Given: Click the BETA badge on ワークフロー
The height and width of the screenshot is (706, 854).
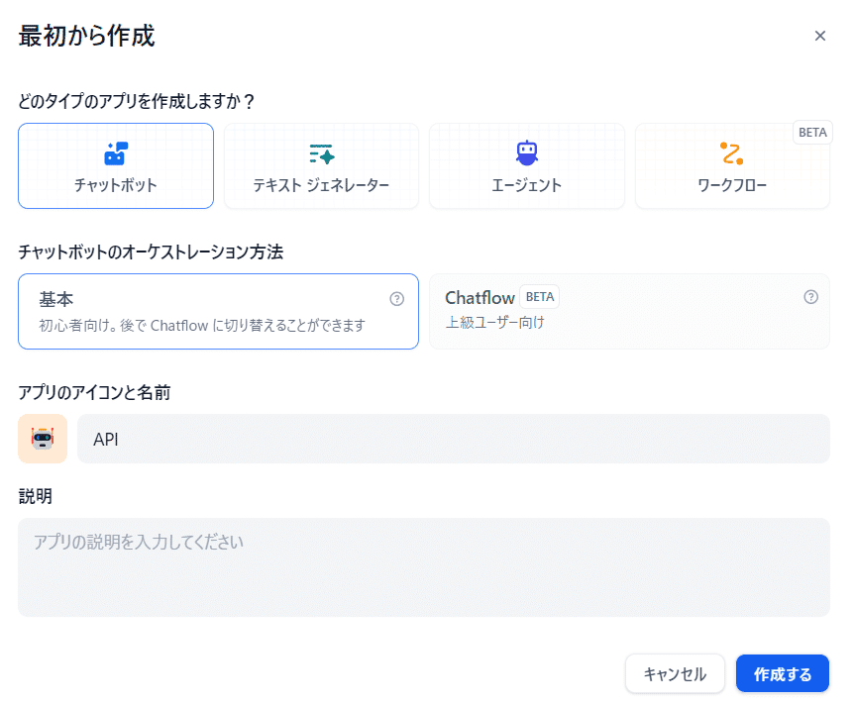Looking at the screenshot, I should click(x=811, y=133).
